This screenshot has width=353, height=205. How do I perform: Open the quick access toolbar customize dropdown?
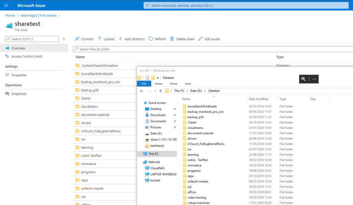tap(158, 78)
